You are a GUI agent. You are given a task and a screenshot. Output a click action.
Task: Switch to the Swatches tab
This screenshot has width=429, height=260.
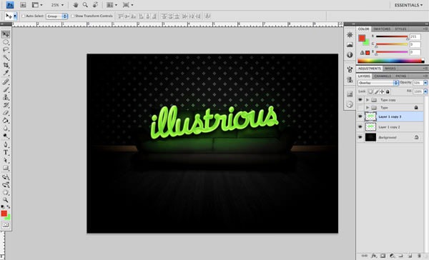coord(382,29)
